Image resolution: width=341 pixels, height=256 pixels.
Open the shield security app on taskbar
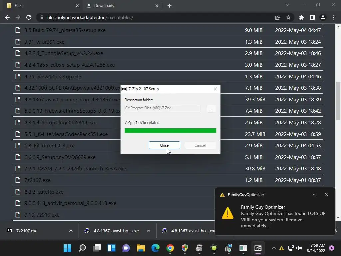pos(184,248)
